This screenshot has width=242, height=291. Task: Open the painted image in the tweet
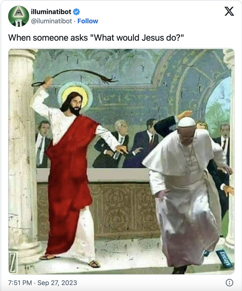coord(122,161)
